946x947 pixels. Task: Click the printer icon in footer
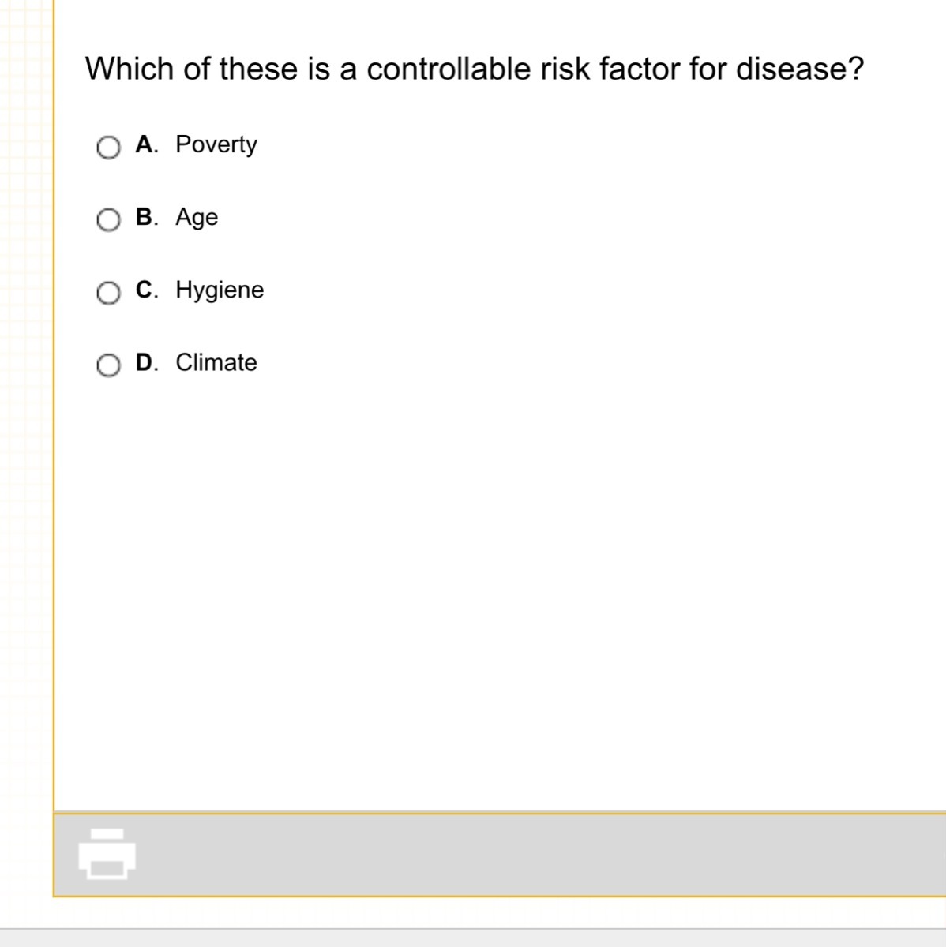click(107, 854)
